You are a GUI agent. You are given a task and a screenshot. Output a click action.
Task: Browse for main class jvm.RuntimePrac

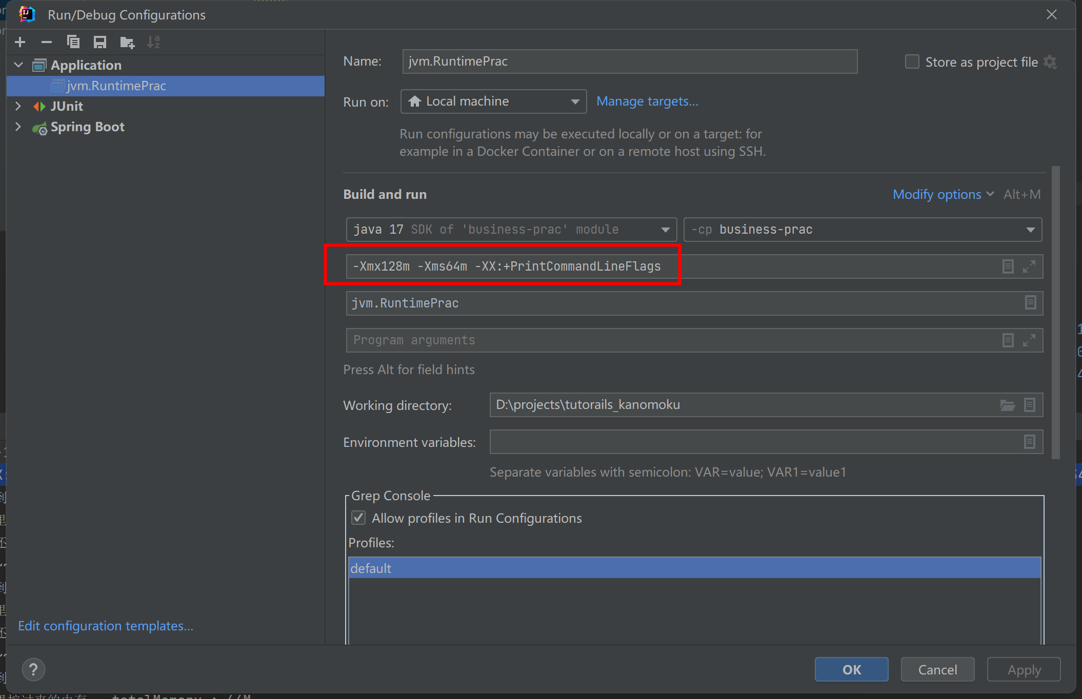(x=1030, y=303)
